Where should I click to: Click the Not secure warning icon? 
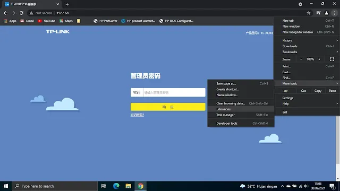pyautogui.click(x=31, y=13)
